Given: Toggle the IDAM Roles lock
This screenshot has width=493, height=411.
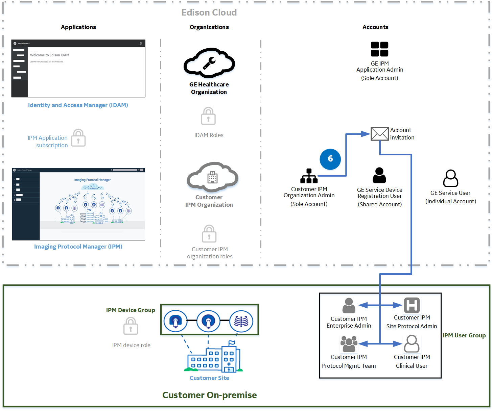Looking at the screenshot, I should 209,116.
